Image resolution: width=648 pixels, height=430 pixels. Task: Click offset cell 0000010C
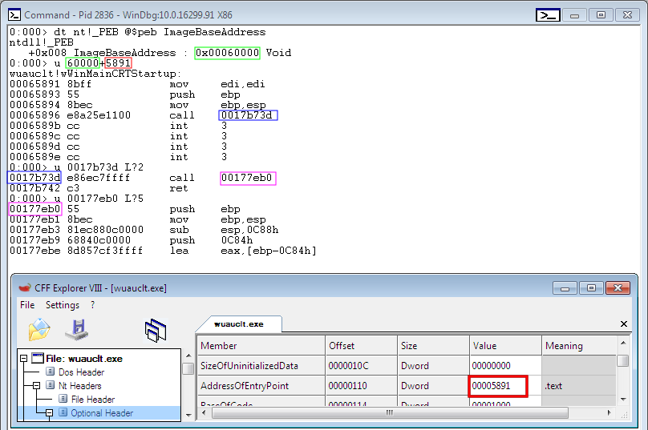[x=361, y=366]
